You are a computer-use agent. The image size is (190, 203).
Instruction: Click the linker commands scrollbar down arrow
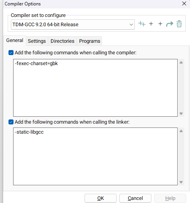(181, 182)
